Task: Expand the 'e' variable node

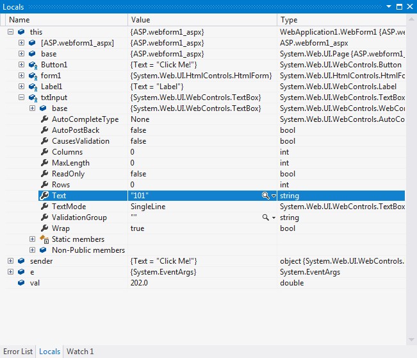Action: click(10, 272)
